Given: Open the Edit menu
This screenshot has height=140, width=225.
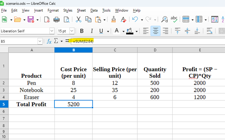Looking at the screenshot, I should pyautogui.click(x=14, y=10).
